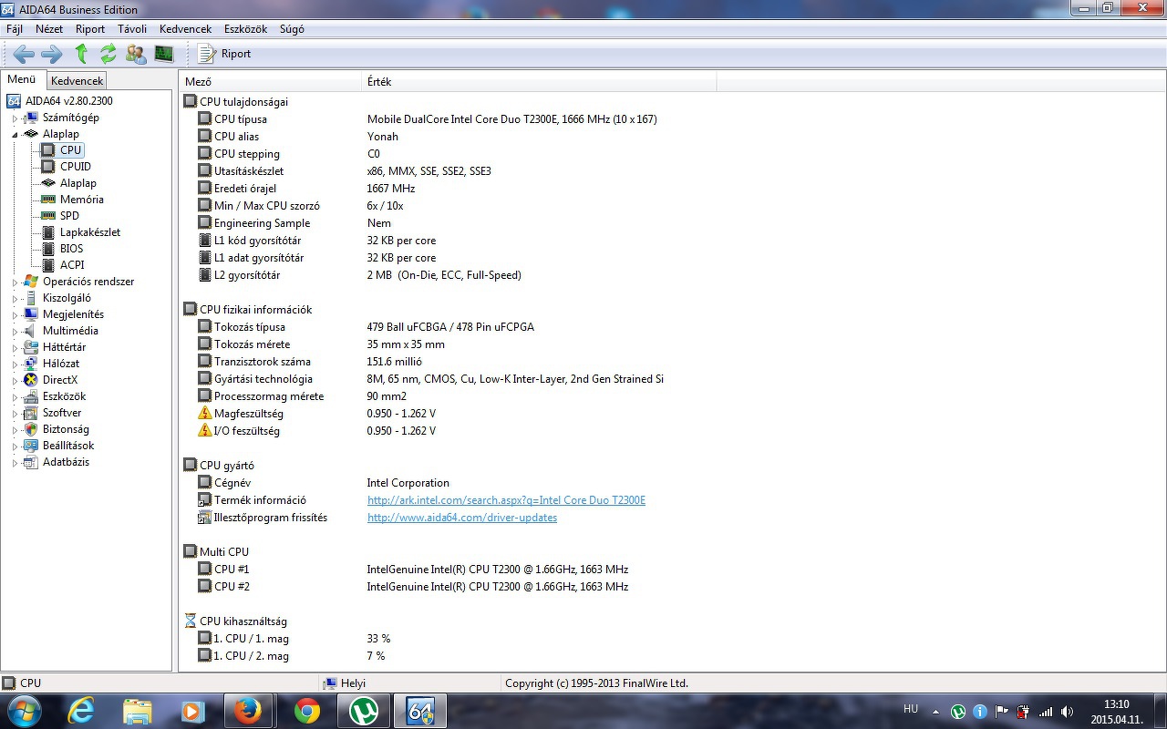
Task: Expand the Operációs rendszer node
Action: (x=15, y=282)
